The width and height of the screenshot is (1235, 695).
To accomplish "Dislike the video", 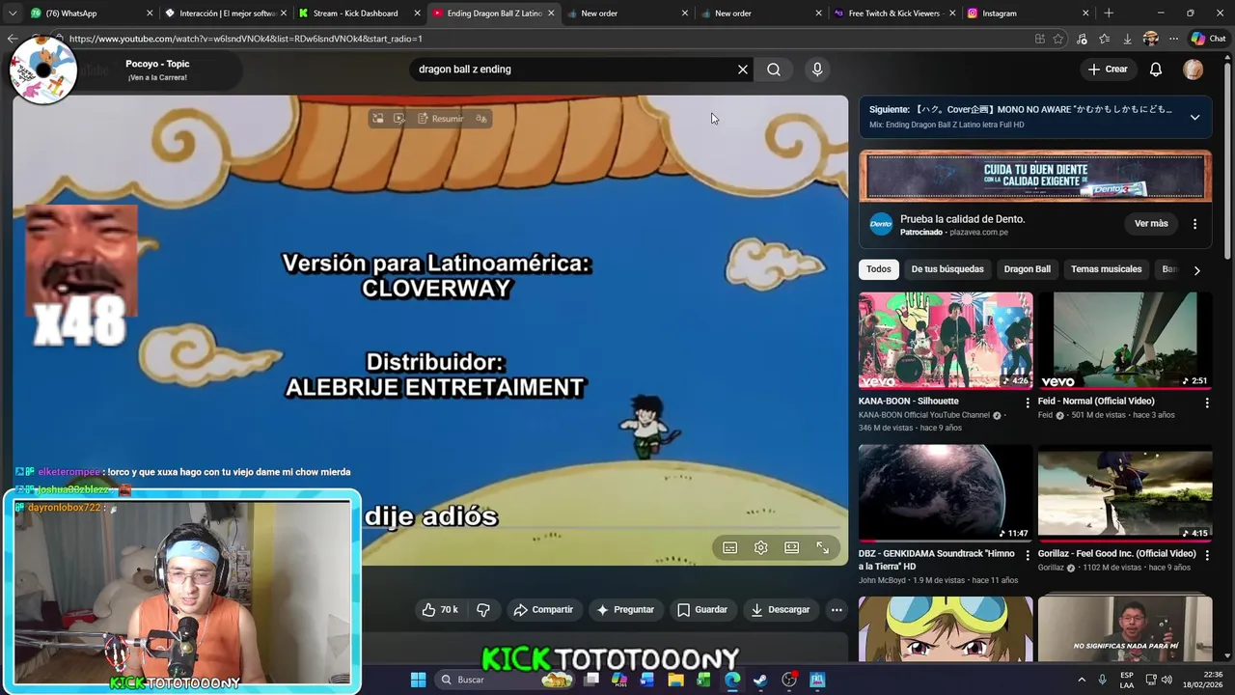I will pyautogui.click(x=483, y=610).
